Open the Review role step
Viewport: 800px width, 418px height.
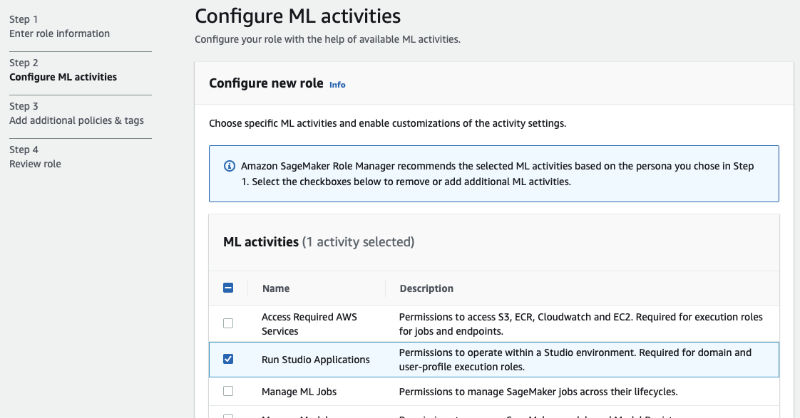(x=35, y=164)
